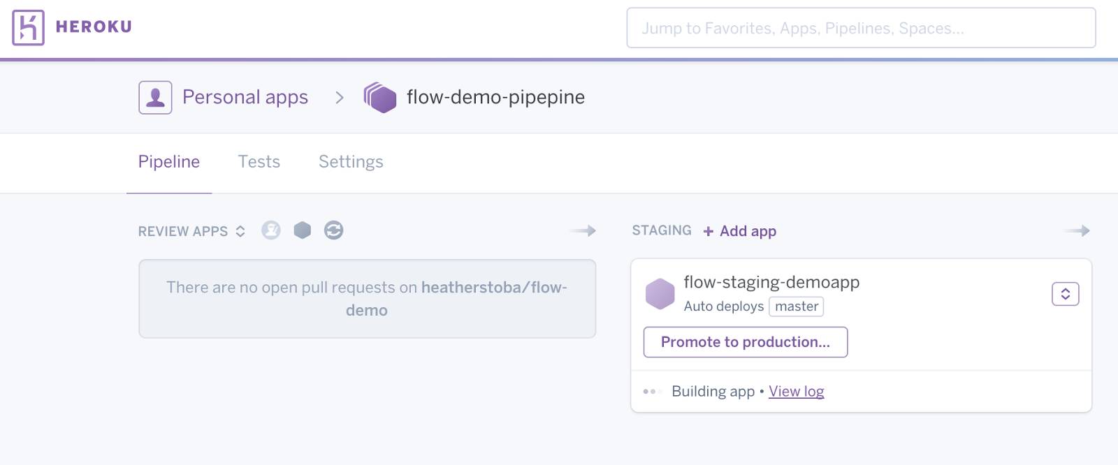Click the purple pipeline hexagon icon
Image resolution: width=1118 pixels, height=465 pixels.
[380, 98]
